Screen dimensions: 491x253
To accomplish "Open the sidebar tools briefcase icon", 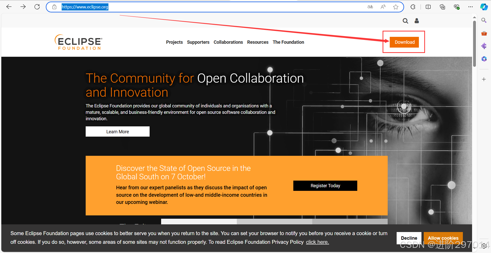I will 484,33.
